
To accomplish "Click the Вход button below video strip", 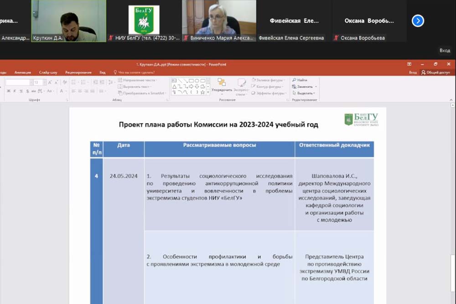I will pos(444,51).
